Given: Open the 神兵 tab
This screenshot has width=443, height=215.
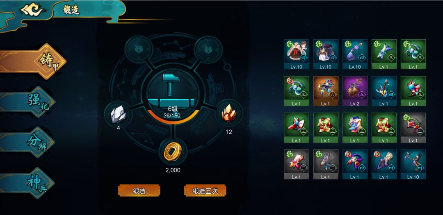Looking at the screenshot, I should [27, 183].
